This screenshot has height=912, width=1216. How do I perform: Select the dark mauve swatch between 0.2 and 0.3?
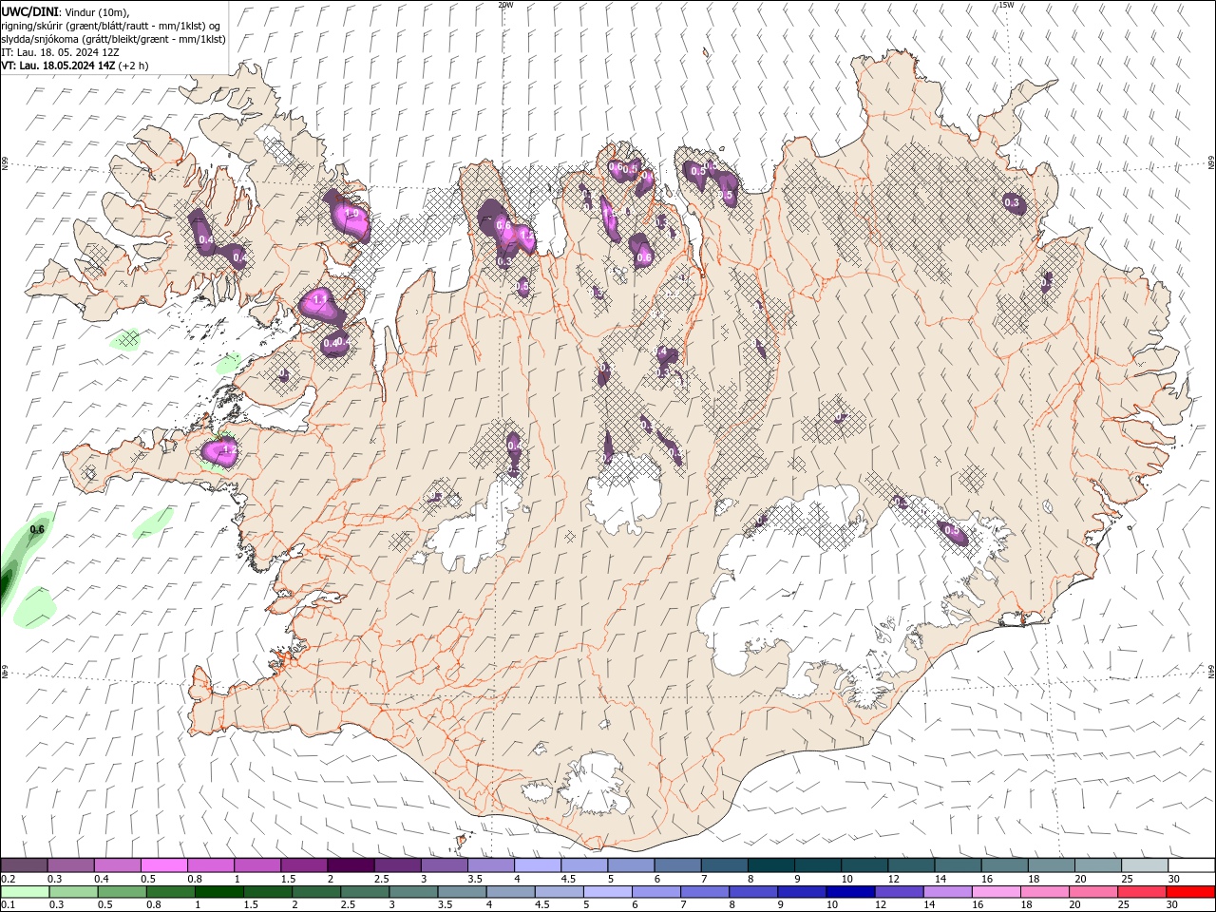click(24, 865)
